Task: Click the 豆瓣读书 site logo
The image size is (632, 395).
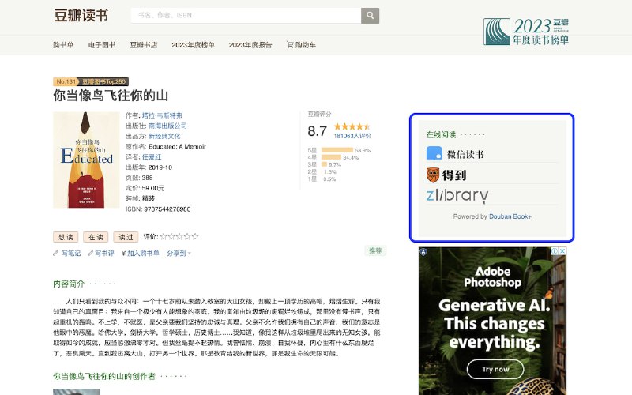Action: pyautogui.click(x=81, y=16)
